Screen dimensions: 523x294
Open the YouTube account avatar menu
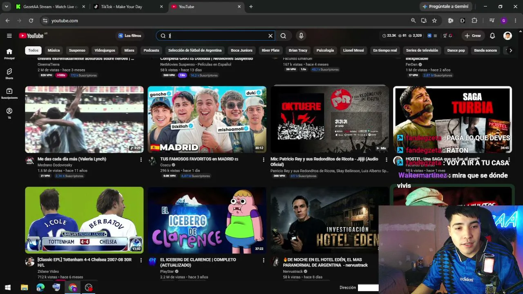point(507,36)
